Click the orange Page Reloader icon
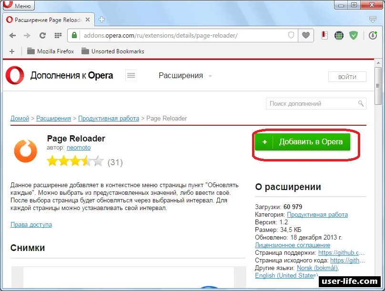Image resolution: width=385 pixels, height=291 pixels. point(26,151)
